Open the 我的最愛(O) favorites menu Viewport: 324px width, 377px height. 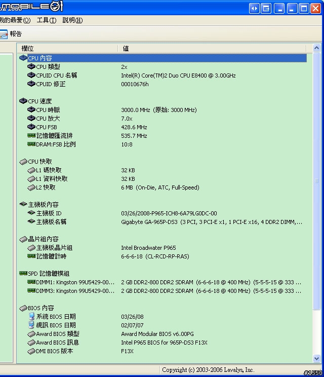click(x=15, y=20)
